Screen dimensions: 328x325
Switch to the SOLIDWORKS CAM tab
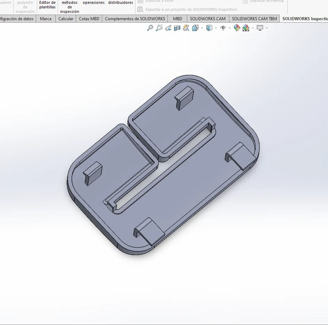tap(208, 19)
